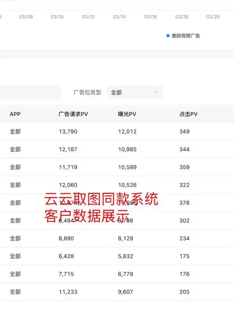Click the 205 click PV cell

click(184, 292)
